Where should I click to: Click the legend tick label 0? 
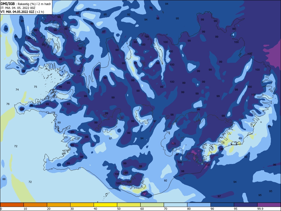point(1,209)
